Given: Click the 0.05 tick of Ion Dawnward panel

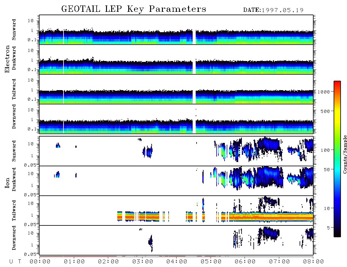Looking at the screenshot, I should tap(30, 254).
